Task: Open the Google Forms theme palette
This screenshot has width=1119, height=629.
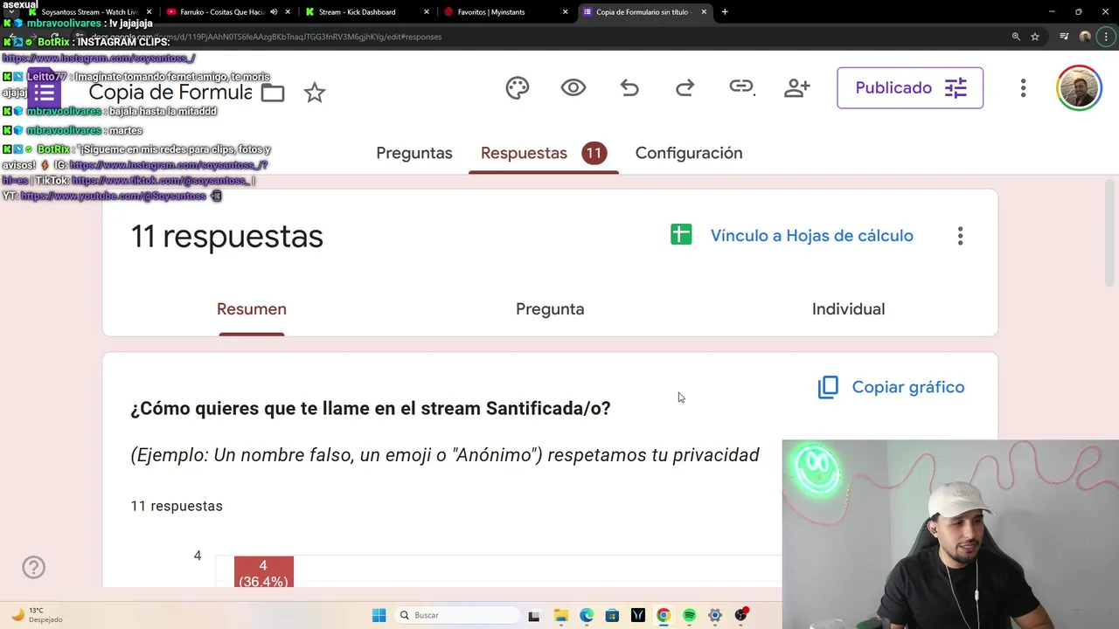Action: pyautogui.click(x=518, y=88)
